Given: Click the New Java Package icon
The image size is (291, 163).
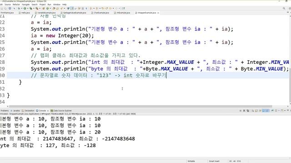Looking at the screenshot, I should click(43, 8).
